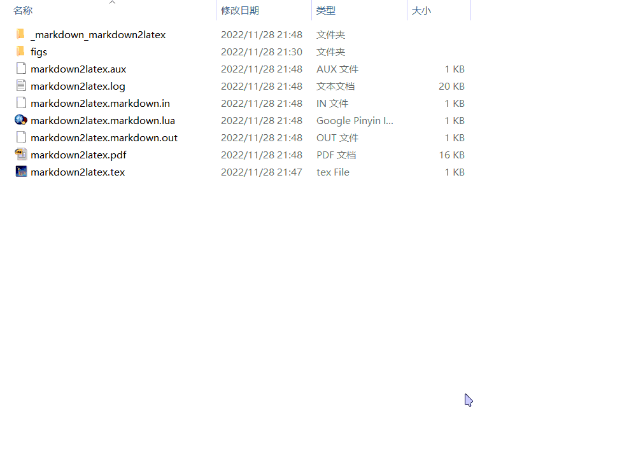Image resolution: width=636 pixels, height=451 pixels.
Task: Click the type PDF 文档
Action: pos(336,155)
